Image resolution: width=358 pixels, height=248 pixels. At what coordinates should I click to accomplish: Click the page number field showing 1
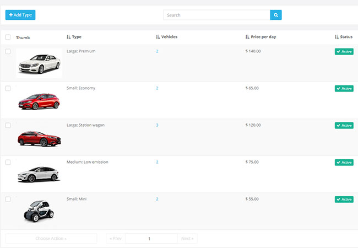(x=151, y=239)
